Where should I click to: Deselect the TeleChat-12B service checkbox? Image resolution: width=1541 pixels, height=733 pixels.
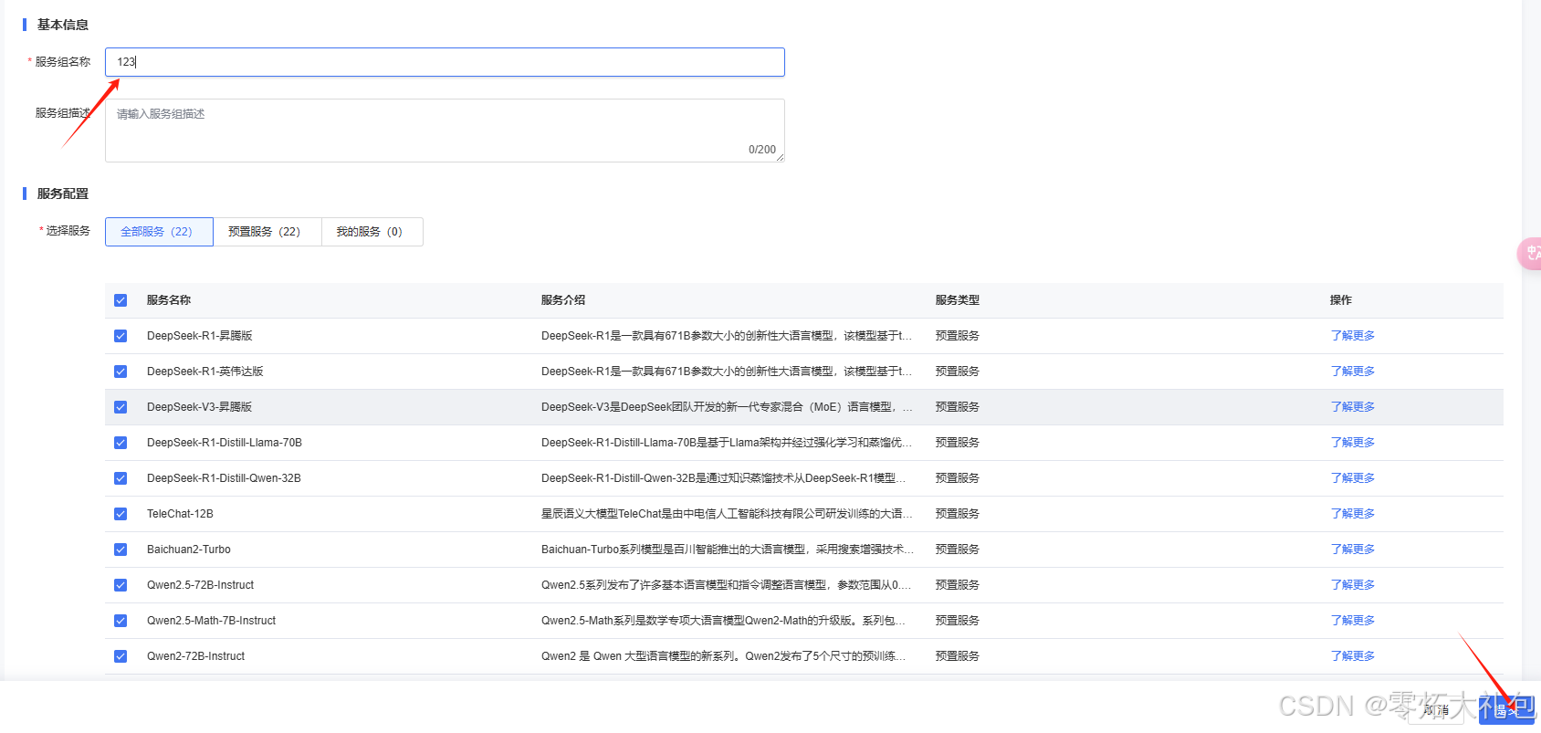coord(121,514)
